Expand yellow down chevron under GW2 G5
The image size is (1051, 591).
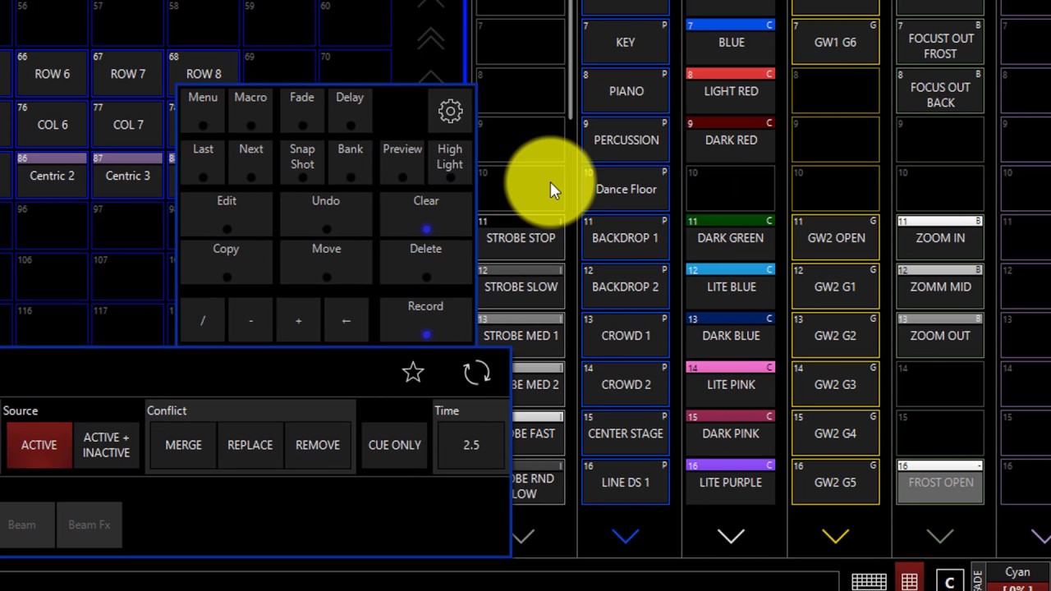[x=836, y=537]
